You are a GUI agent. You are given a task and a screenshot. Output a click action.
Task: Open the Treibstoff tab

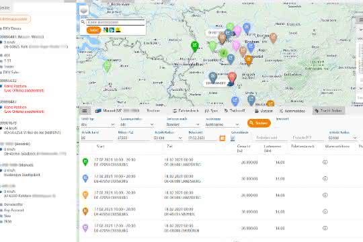[235, 111]
